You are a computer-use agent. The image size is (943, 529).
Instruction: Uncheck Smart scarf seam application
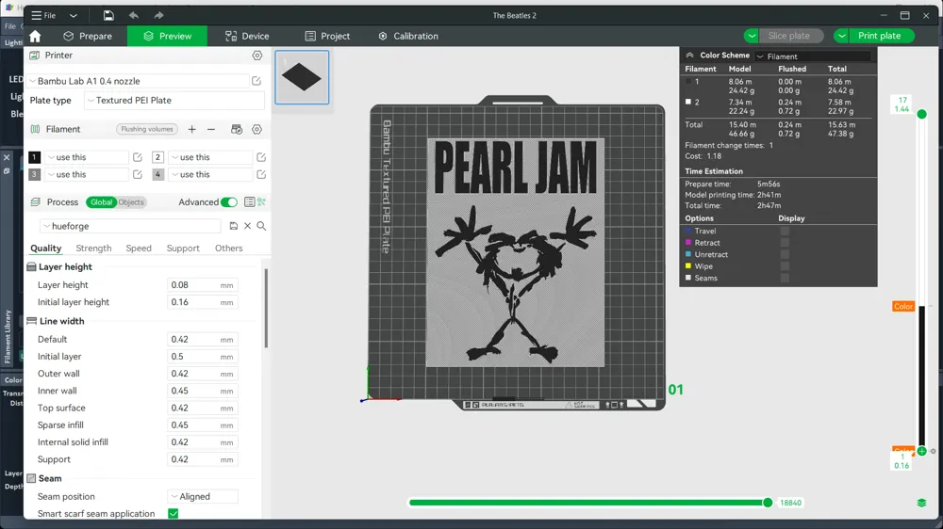174,513
